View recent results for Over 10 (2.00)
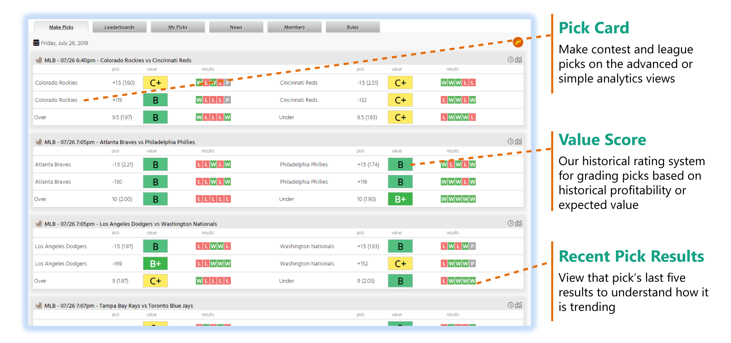The width and height of the screenshot is (731, 343). point(213,199)
